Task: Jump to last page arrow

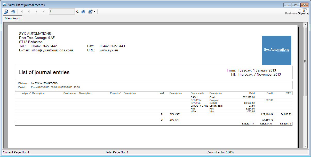Action: pos(44,12)
